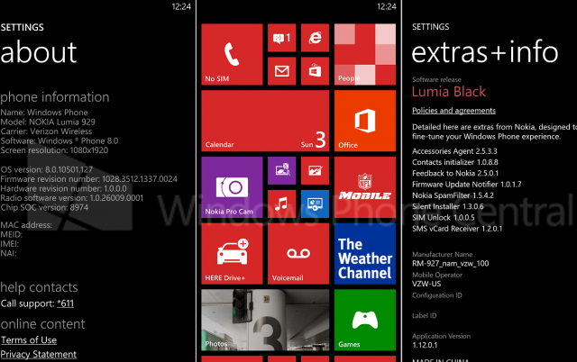Select the 'SMS vCard Receiver 1.2.0.1' entry
The height and width of the screenshot is (362, 577).
pos(457,228)
